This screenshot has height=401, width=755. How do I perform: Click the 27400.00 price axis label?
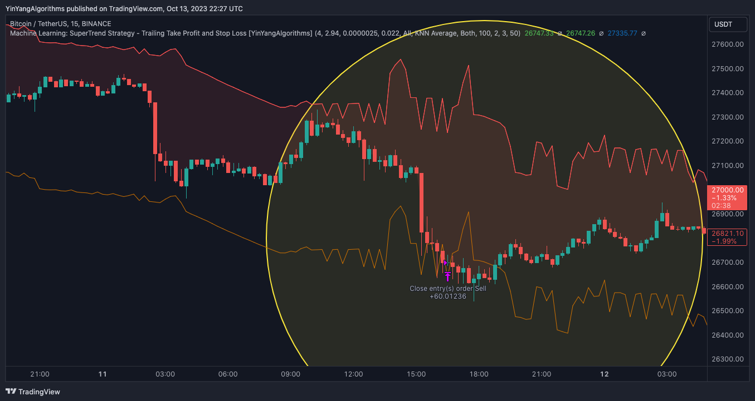pos(728,92)
